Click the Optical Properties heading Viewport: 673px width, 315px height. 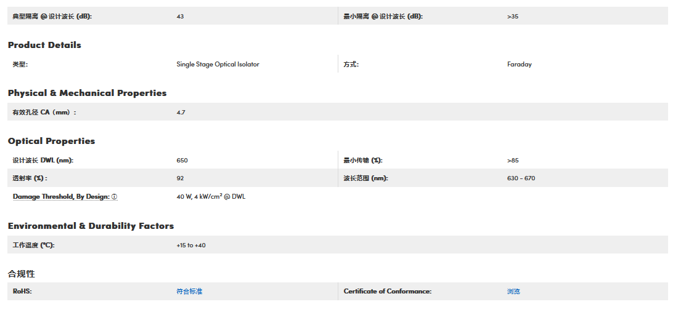click(51, 141)
